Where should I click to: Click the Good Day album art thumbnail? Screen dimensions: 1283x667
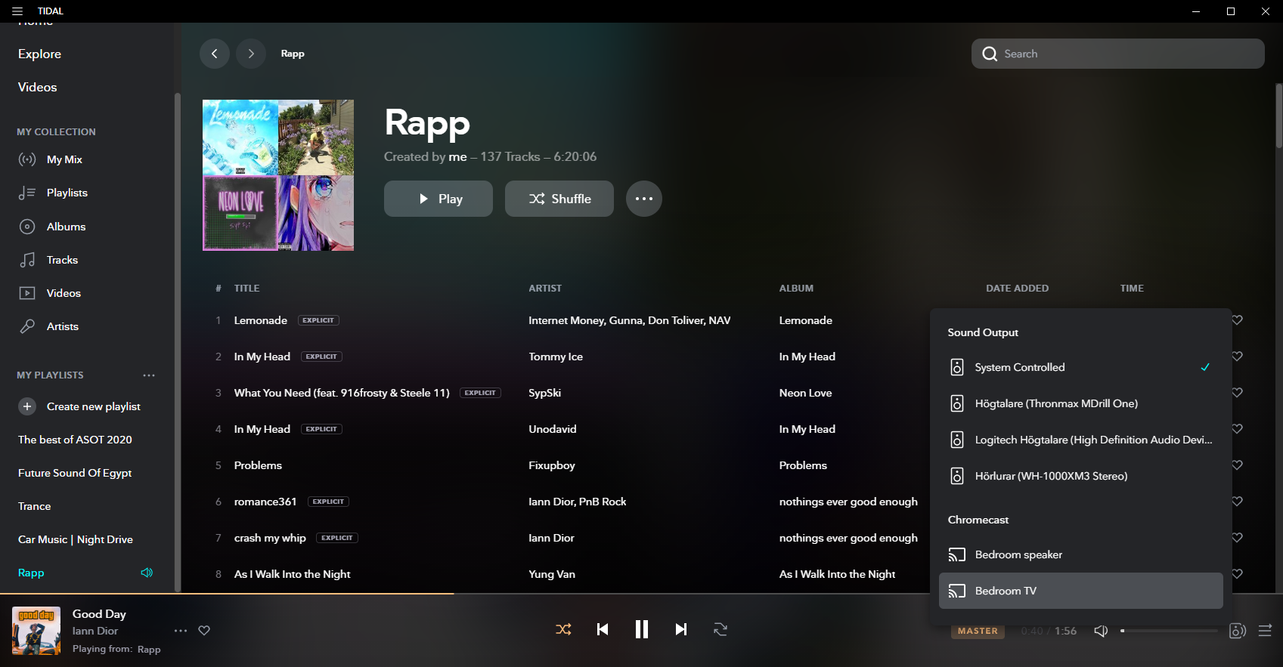[36, 631]
